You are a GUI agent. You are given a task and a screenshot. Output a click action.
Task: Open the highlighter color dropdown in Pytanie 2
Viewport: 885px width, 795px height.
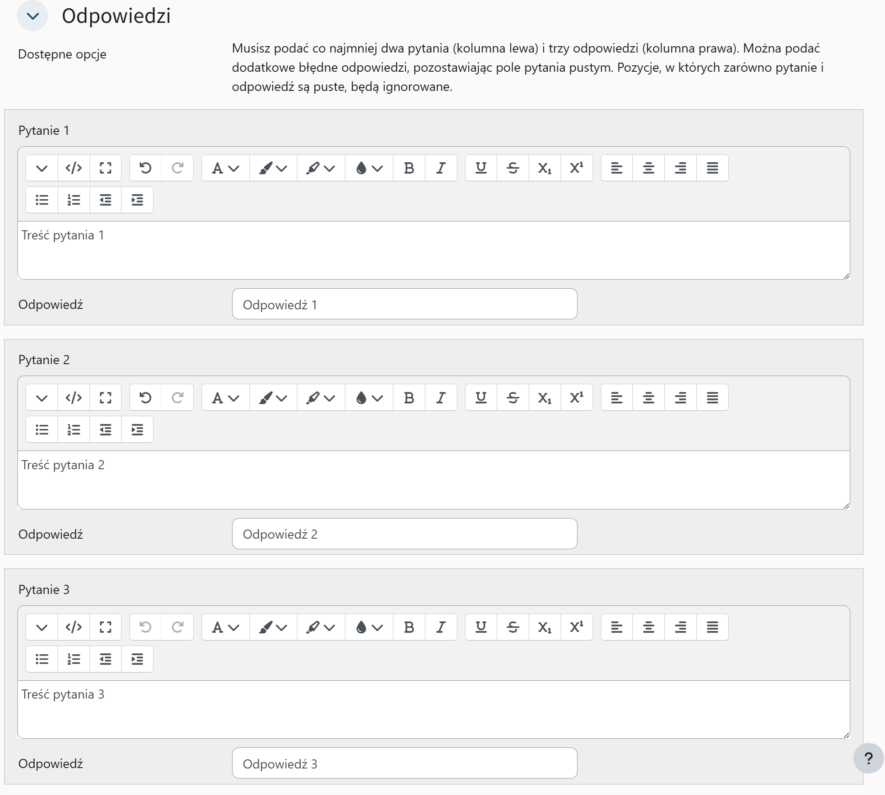[321, 397]
